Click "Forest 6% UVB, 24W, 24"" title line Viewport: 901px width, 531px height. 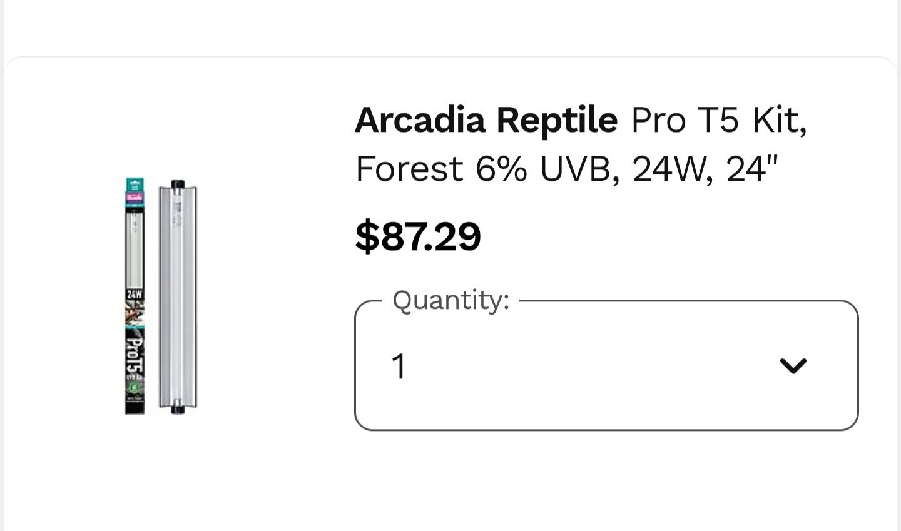566,168
